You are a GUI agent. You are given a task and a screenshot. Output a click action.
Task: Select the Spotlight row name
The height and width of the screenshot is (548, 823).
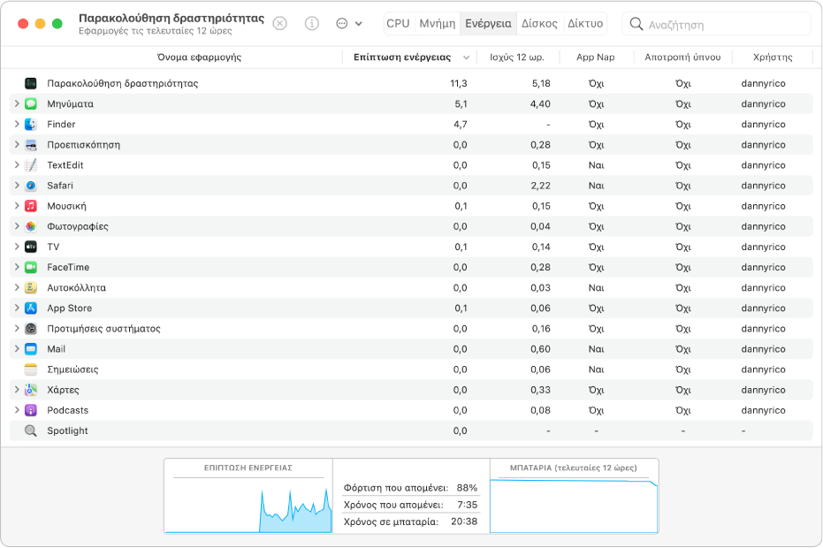point(67,431)
